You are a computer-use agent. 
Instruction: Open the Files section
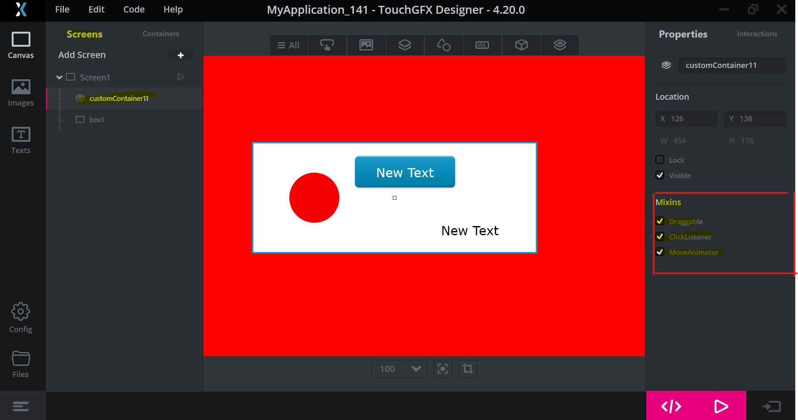(21, 364)
